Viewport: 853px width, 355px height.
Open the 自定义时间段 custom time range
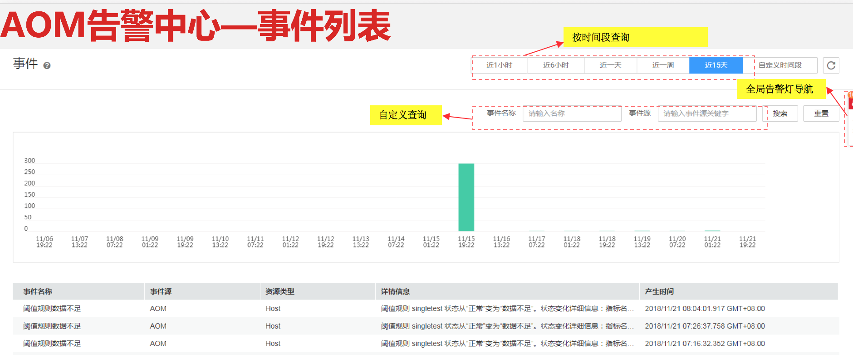click(780, 65)
